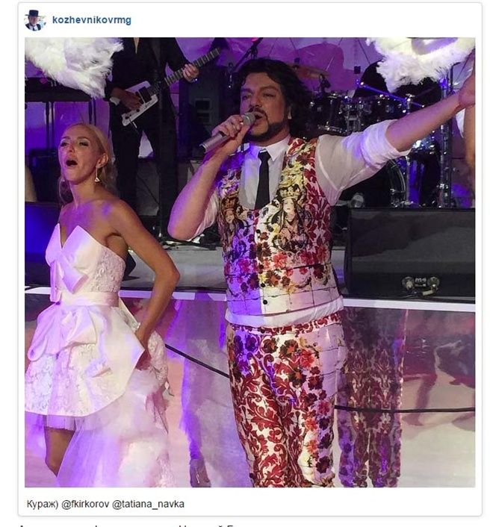This screenshot has height=527, width=493.
Task: Click the word Кураж) in the caption
Action: click(43, 504)
